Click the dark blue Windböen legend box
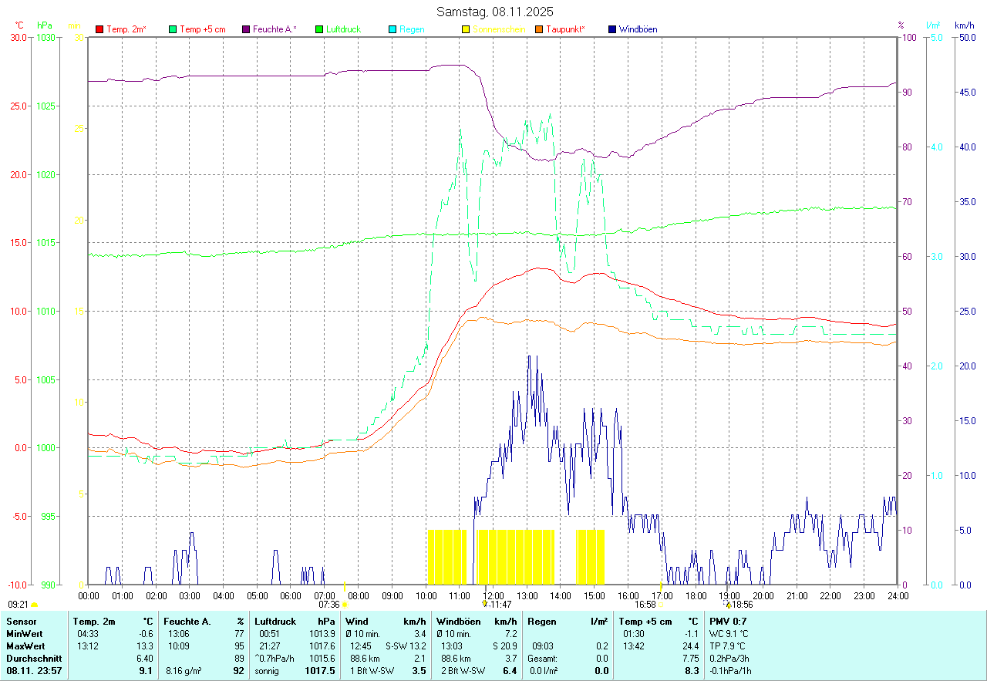 click(x=612, y=29)
